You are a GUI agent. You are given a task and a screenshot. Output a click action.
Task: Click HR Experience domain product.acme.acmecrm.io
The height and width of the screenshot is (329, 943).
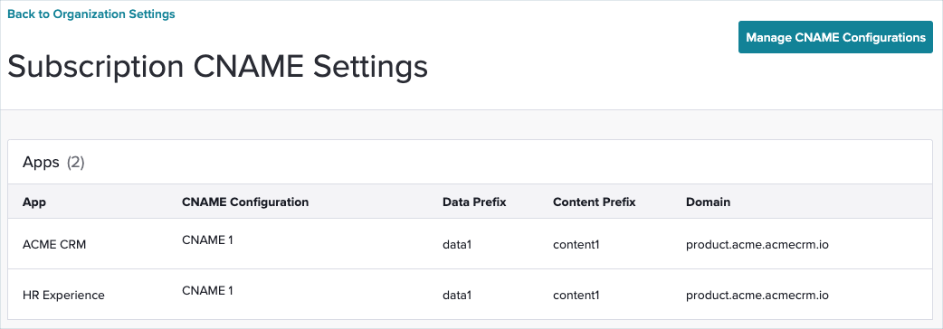757,296
